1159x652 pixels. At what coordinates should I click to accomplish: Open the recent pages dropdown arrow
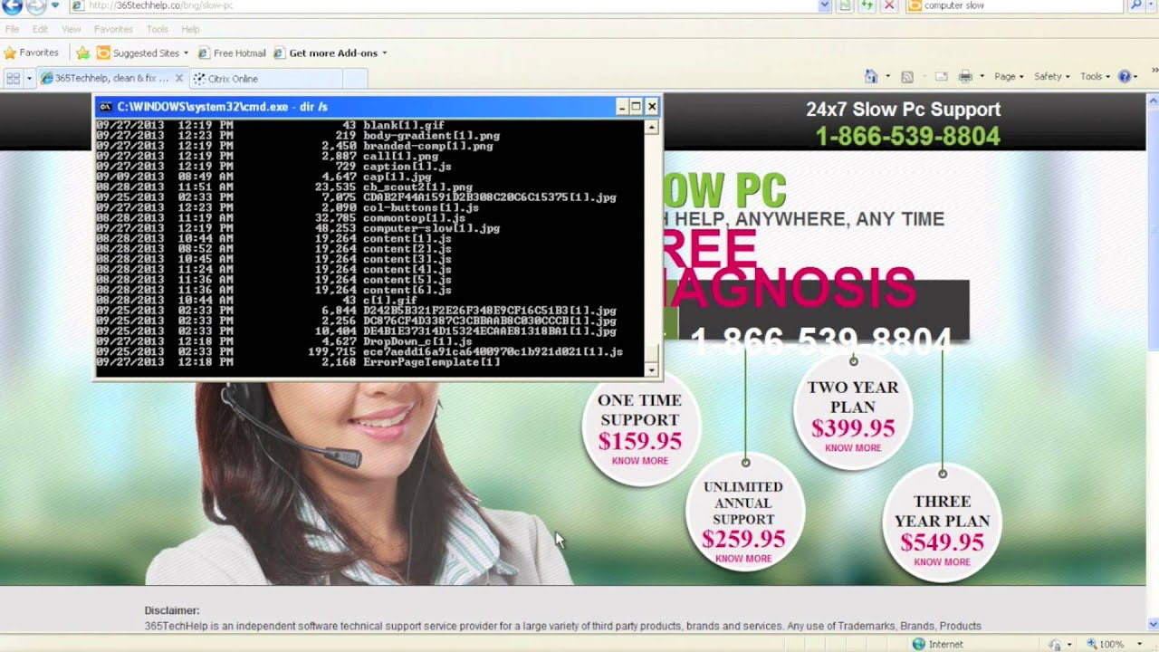click(x=55, y=5)
